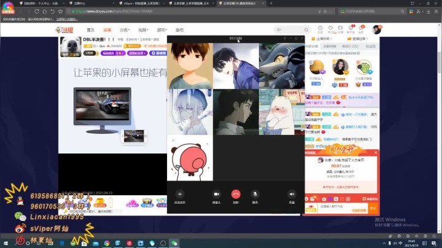Open WeChat from the taskbar

tap(174, 243)
